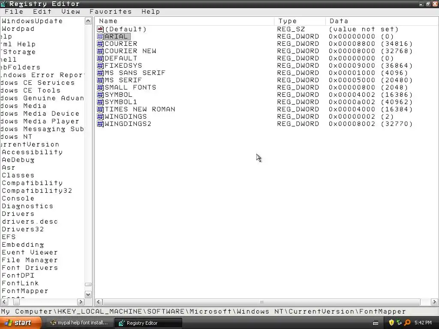Click the Registry Editor taskbar button
Viewport: 439px width, 329px height.
(148, 323)
